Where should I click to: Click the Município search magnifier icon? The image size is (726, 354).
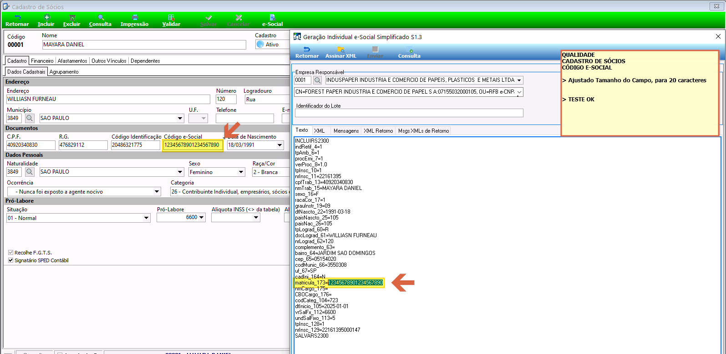tap(30, 118)
